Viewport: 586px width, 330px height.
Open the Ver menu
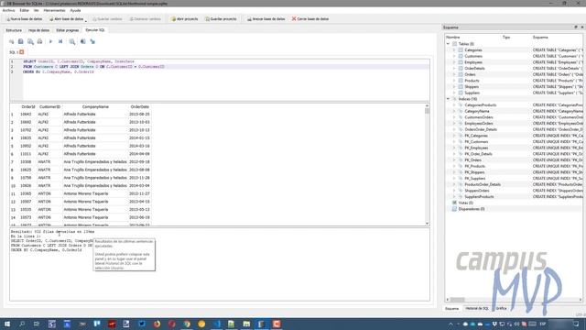pos(37,10)
